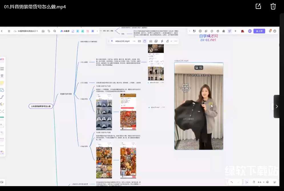Screen dimensions: 284x191
Task: Click the tag icon in top toolbar
Action: click(x=49, y=31)
